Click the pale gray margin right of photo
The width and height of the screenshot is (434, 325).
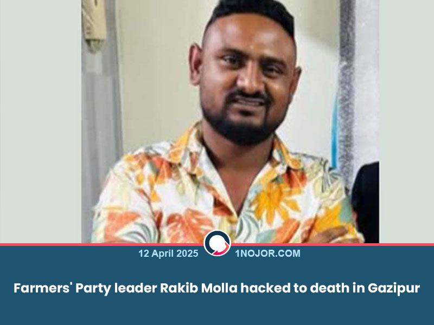click(x=406, y=121)
